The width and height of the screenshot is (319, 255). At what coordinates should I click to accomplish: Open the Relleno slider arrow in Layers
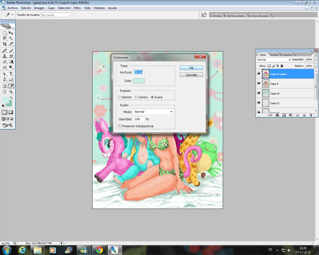(x=315, y=66)
